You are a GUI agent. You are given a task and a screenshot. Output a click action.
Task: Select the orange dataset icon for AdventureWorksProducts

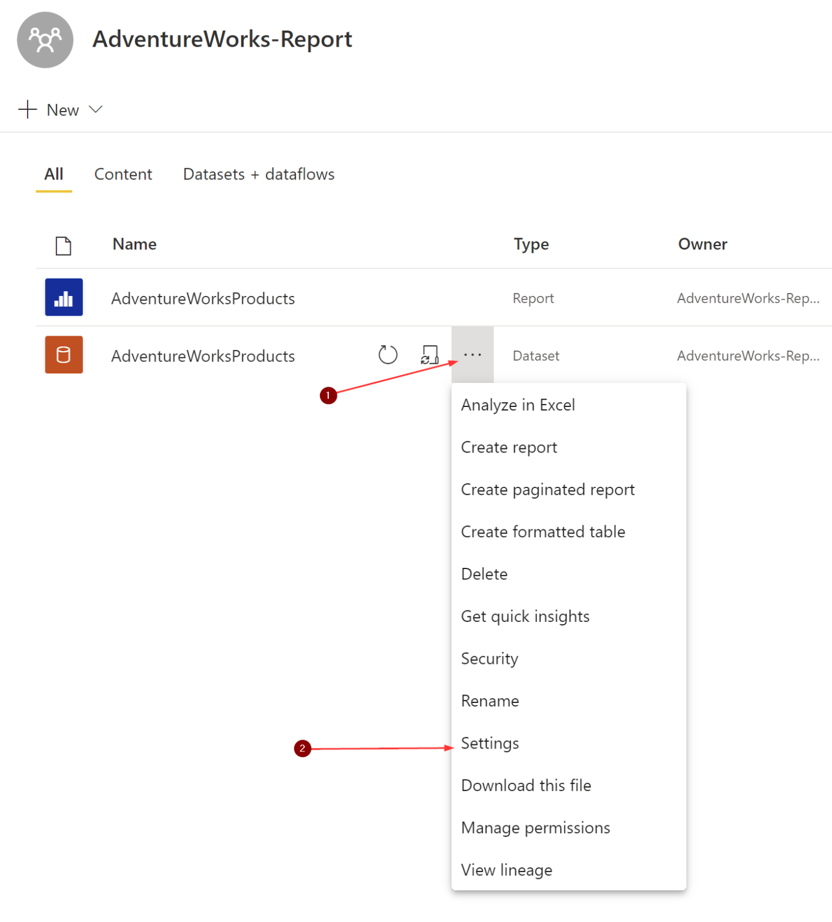(64, 355)
